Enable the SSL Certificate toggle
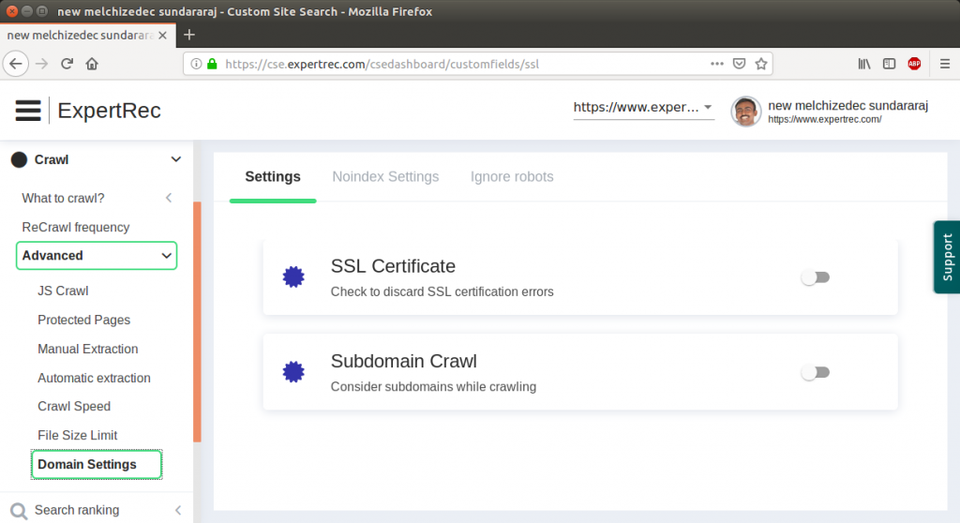This screenshot has width=960, height=523. click(x=815, y=277)
